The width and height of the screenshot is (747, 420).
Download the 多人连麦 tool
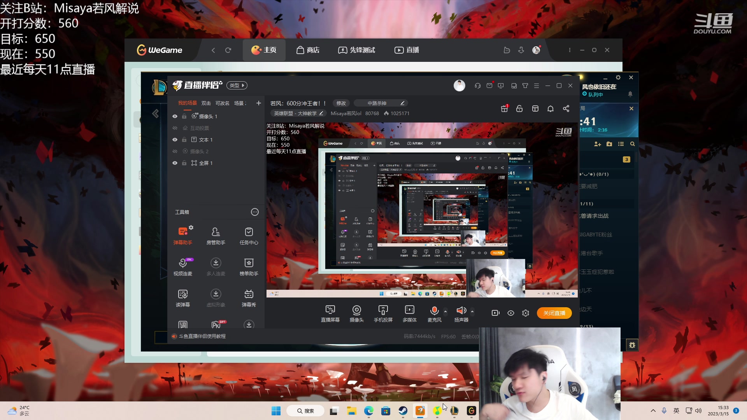[216, 266]
